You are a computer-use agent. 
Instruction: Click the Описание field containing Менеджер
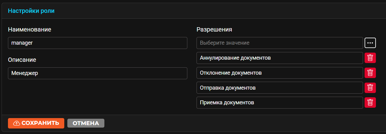(x=97, y=73)
